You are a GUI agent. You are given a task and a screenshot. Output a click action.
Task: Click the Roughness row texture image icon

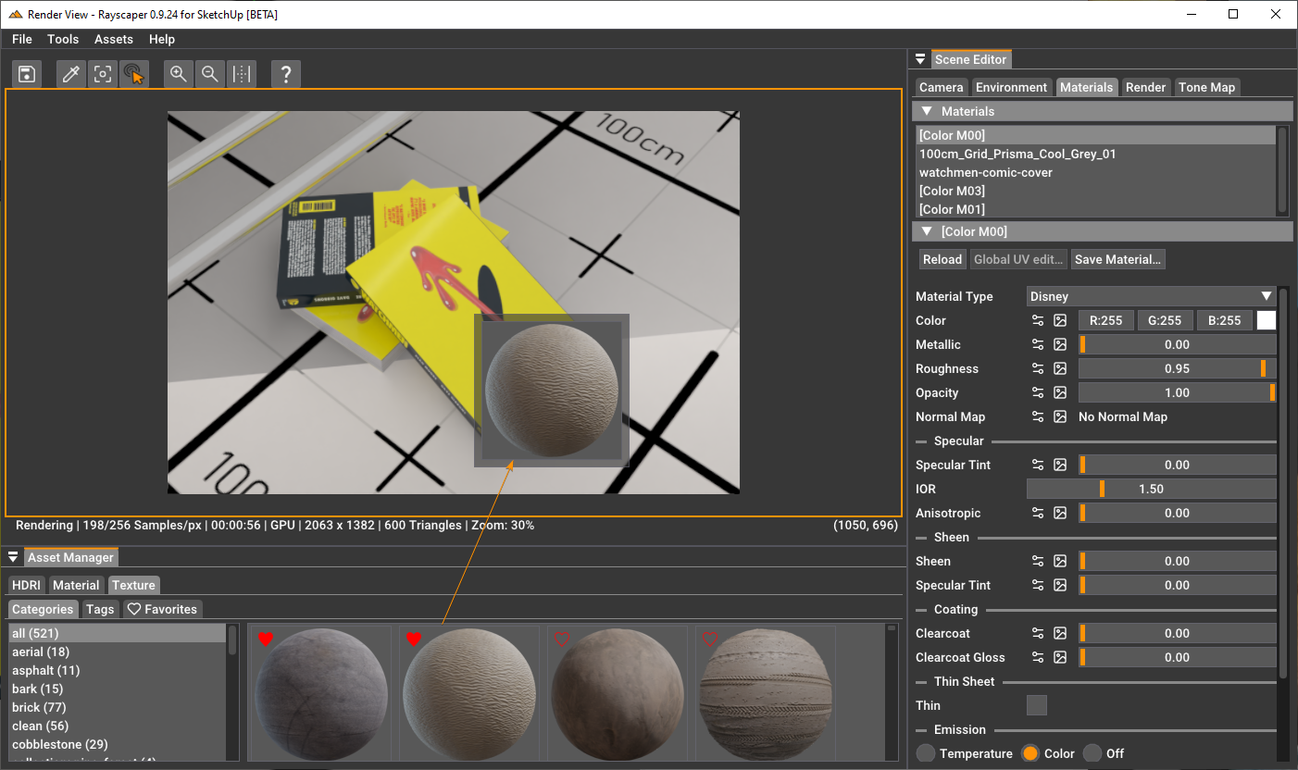[x=1060, y=368]
